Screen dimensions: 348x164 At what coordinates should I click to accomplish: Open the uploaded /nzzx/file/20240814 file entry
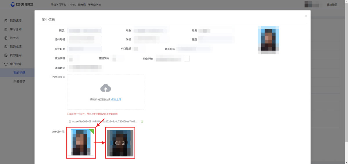[105, 122]
